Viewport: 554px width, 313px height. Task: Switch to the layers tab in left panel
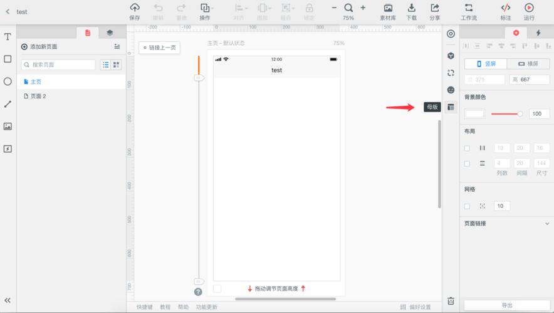(110, 33)
